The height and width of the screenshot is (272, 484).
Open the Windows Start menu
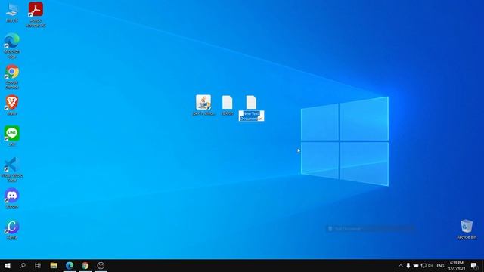coord(8,265)
